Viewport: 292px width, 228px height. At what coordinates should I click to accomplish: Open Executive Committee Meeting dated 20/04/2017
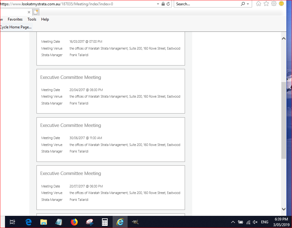tap(71, 77)
